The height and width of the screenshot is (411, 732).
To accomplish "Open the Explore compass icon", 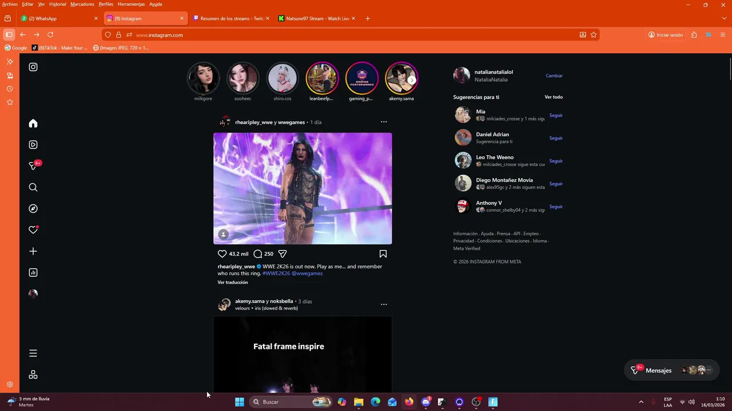I will tap(33, 209).
